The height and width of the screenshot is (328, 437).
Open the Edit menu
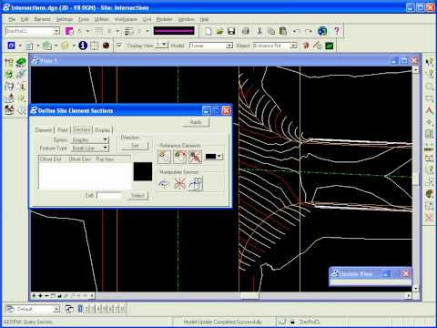[x=25, y=19]
